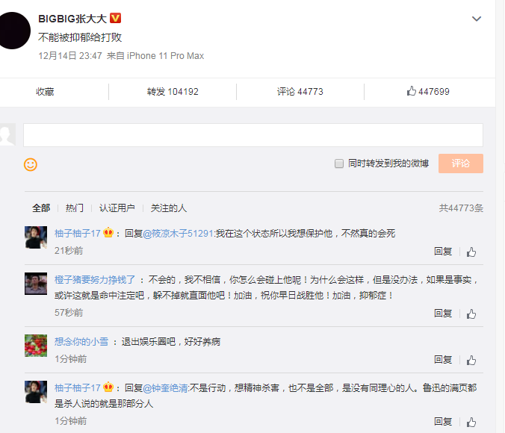Click crown badge in the reply to 钟奎绝清
Image resolution: width=505 pixels, height=433 pixels.
point(108,387)
